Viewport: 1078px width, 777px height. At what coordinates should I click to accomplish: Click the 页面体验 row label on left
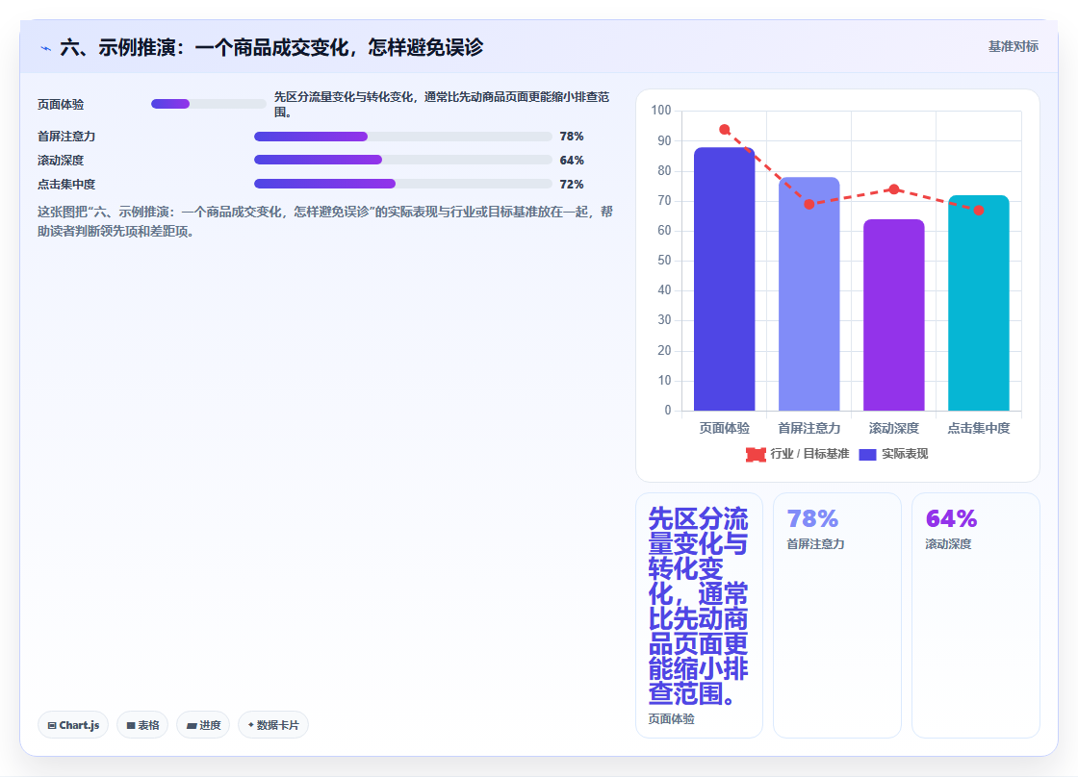(x=61, y=105)
